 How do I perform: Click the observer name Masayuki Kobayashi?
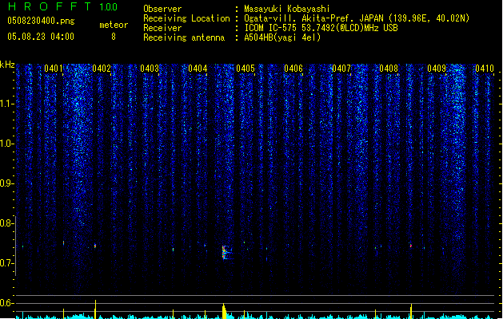[x=286, y=9]
